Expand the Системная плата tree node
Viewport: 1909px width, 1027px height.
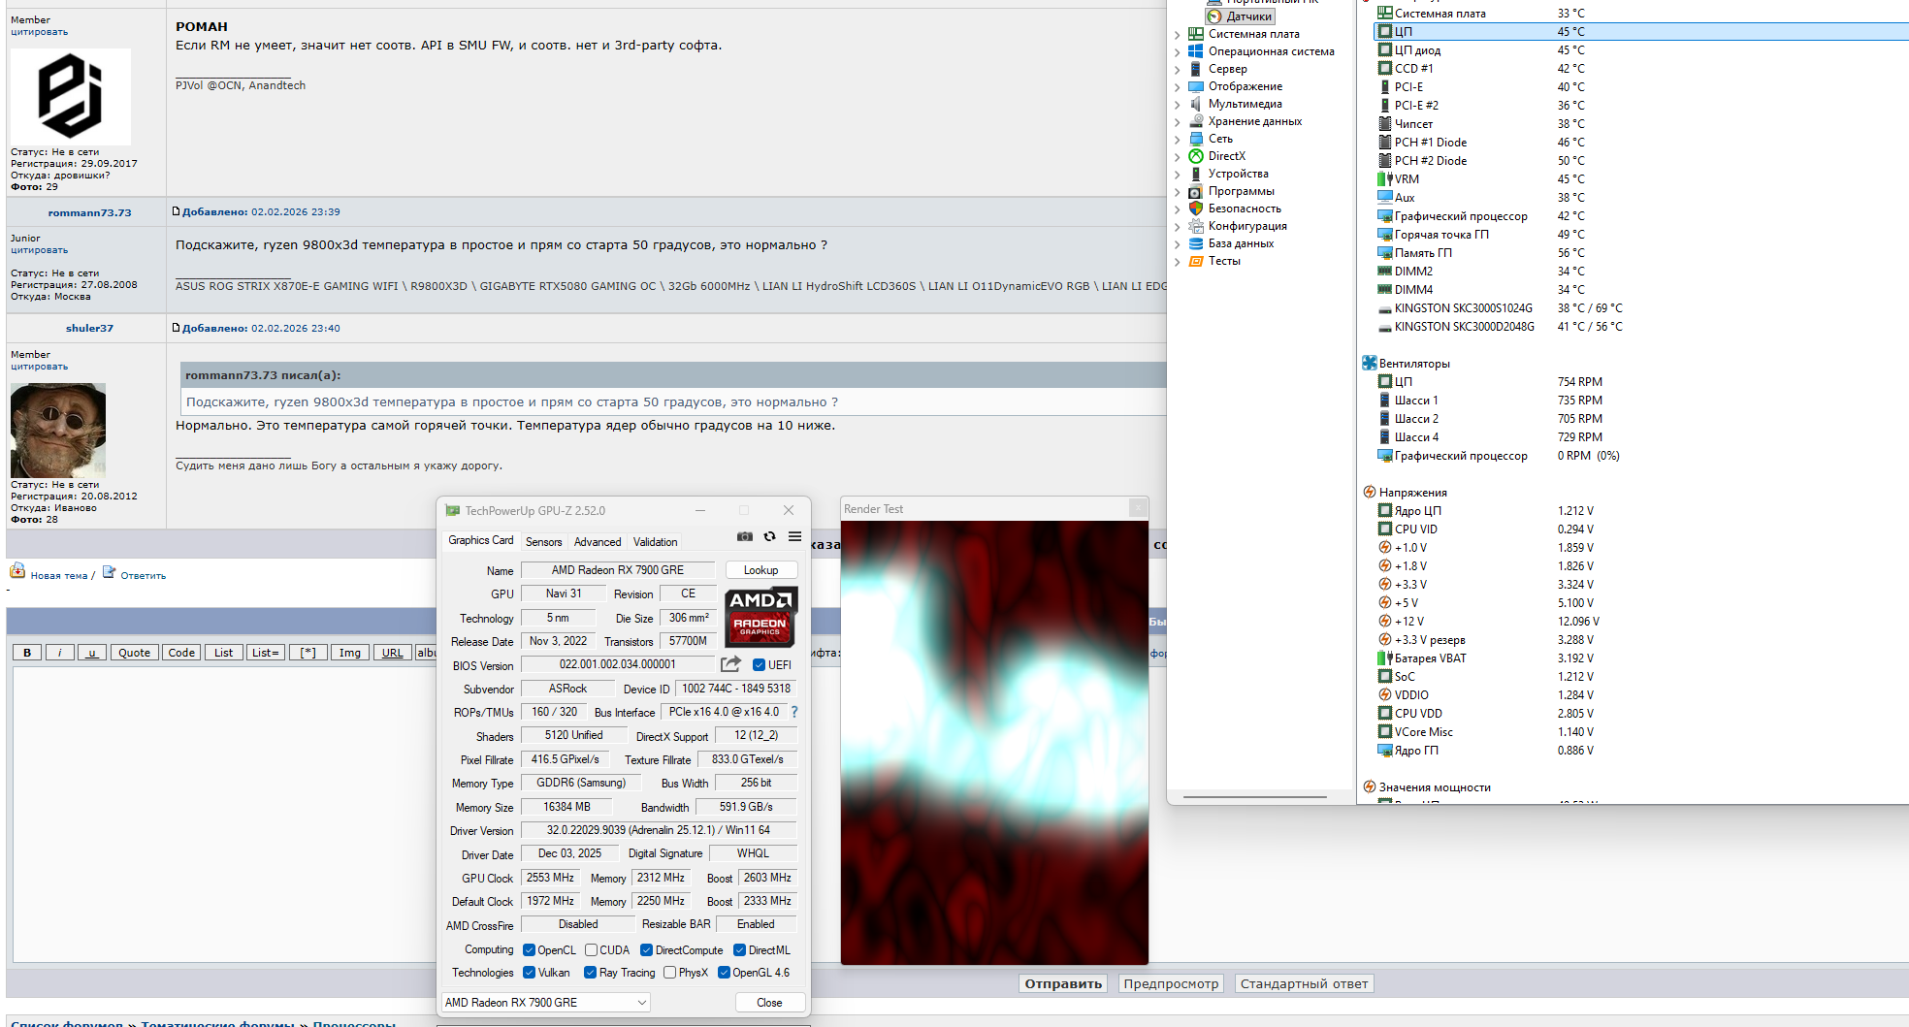pos(1178,35)
